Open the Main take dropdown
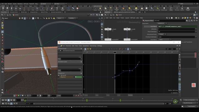The image size is (199, 112). tap(60, 4)
